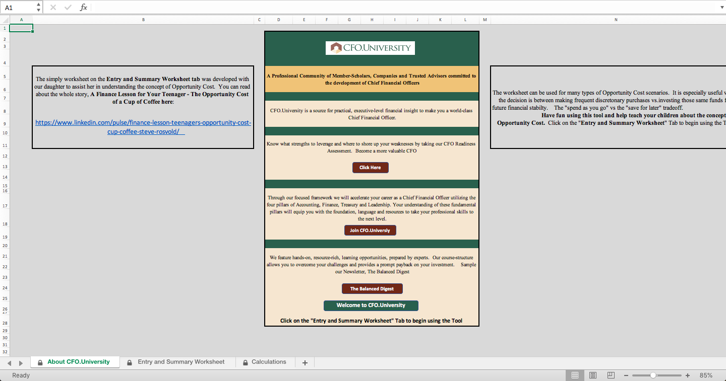Select column M header

coord(485,20)
